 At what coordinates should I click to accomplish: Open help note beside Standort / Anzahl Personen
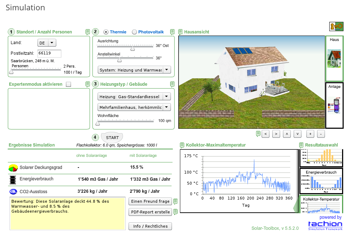(88, 32)
